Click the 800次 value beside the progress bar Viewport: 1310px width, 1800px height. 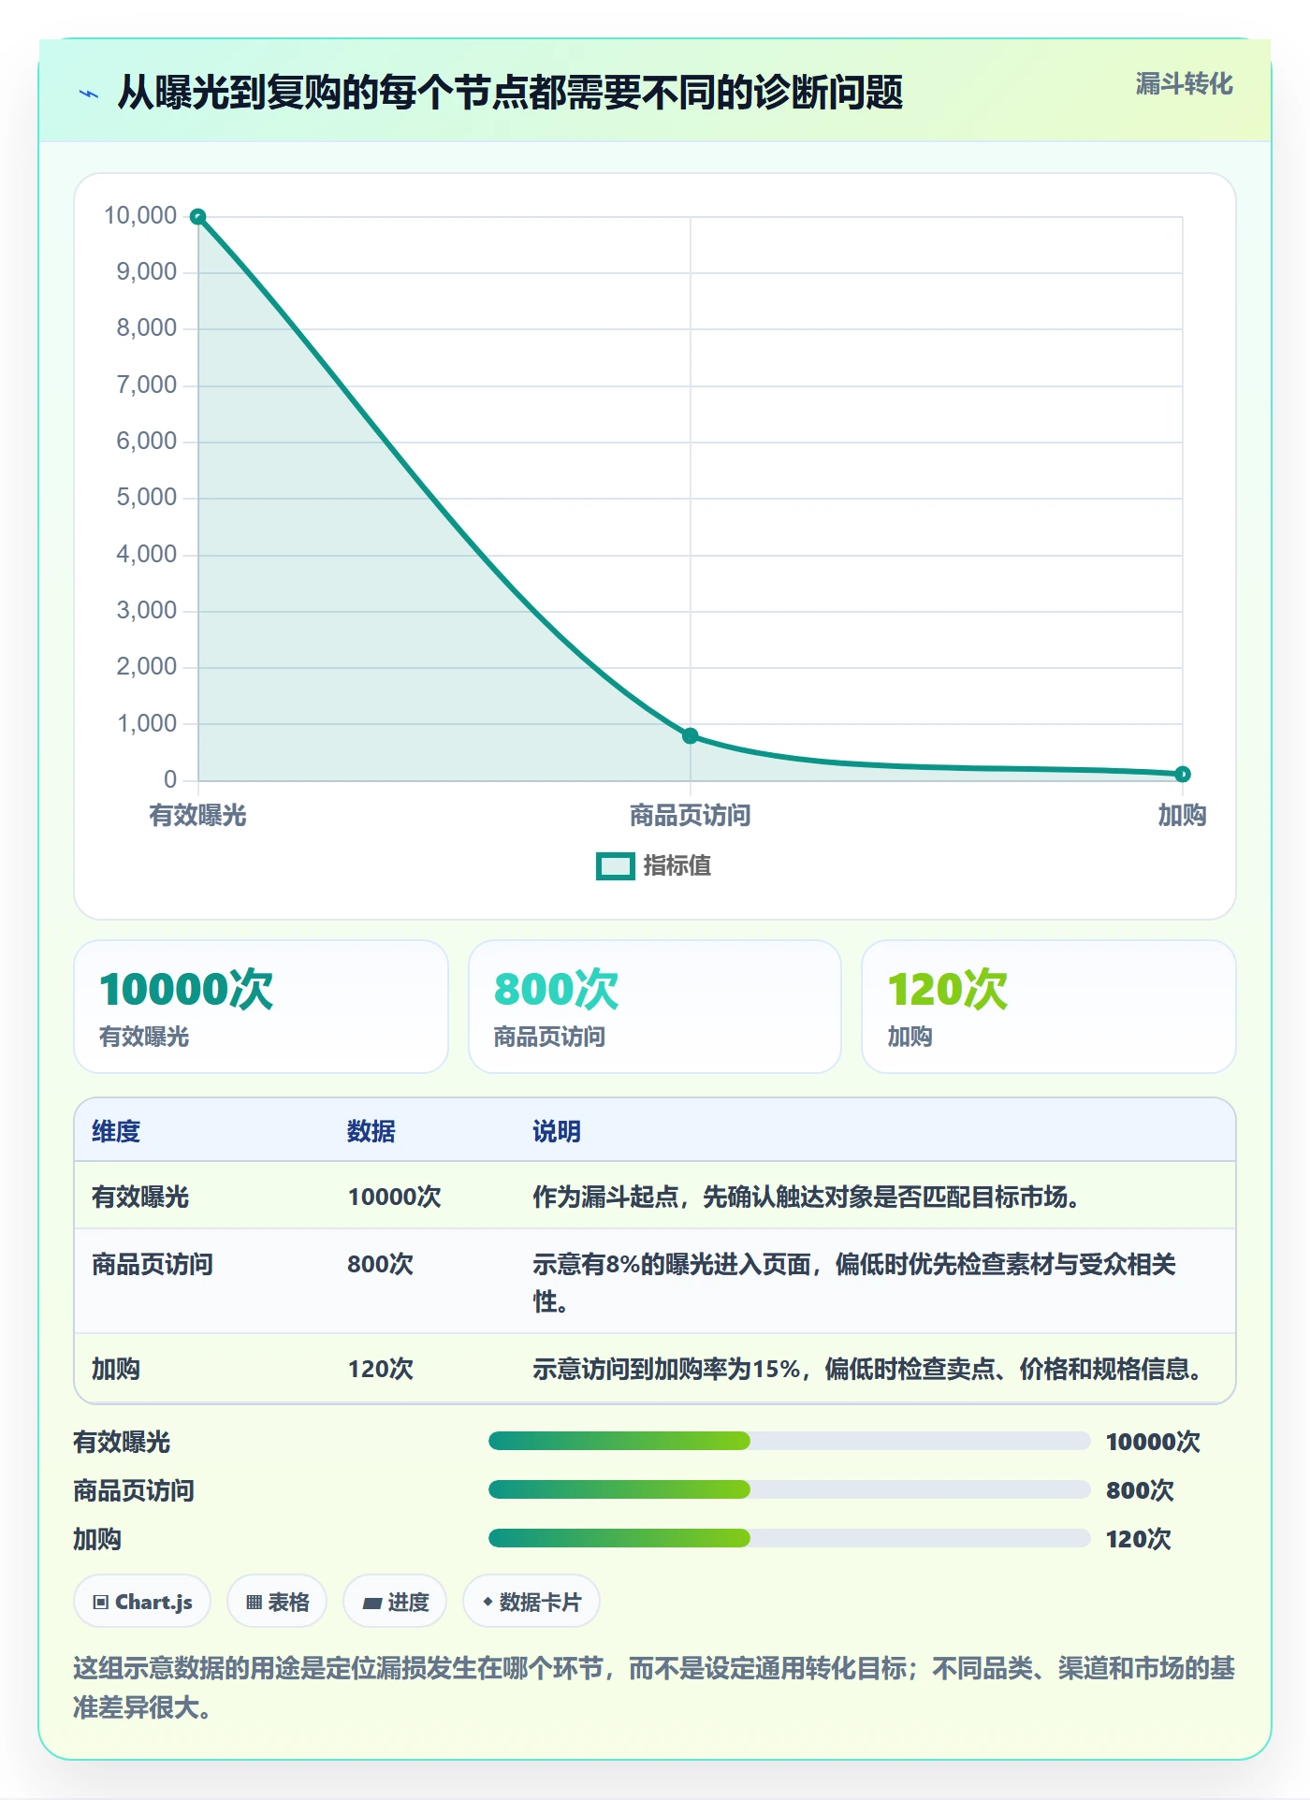1140,1490
